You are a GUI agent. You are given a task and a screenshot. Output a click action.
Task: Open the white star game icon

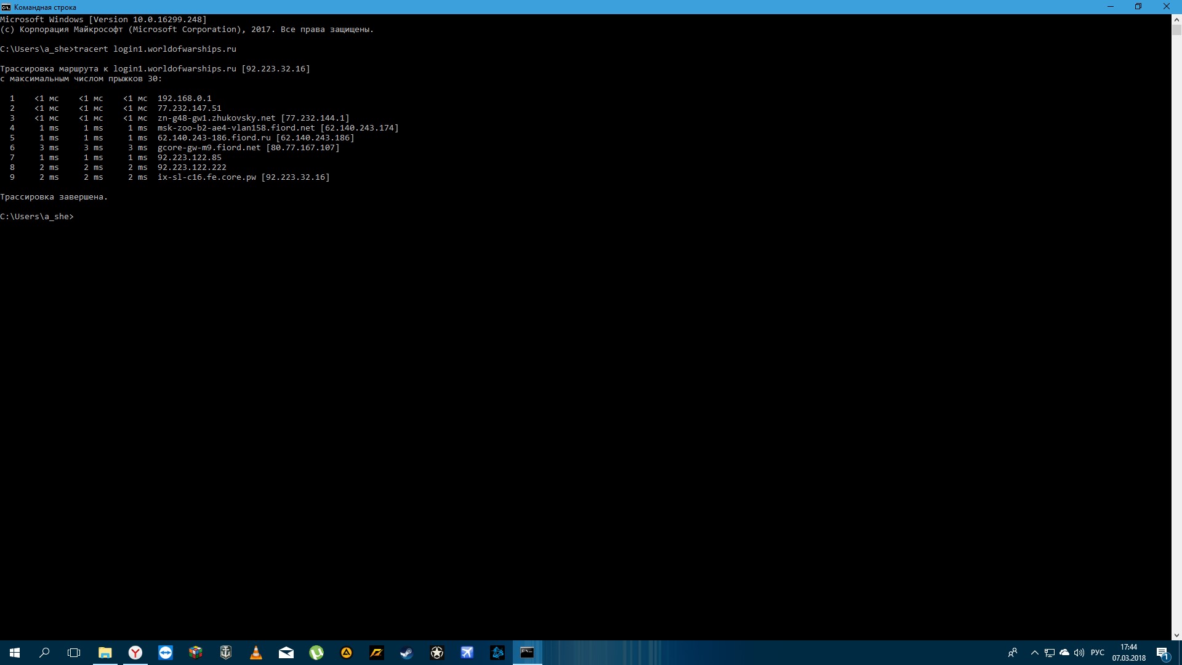click(437, 653)
